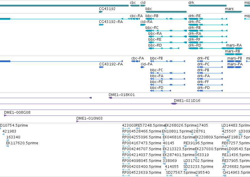Select the DME1-021D16 clone label
250x177 pixels.
(x=187, y=101)
